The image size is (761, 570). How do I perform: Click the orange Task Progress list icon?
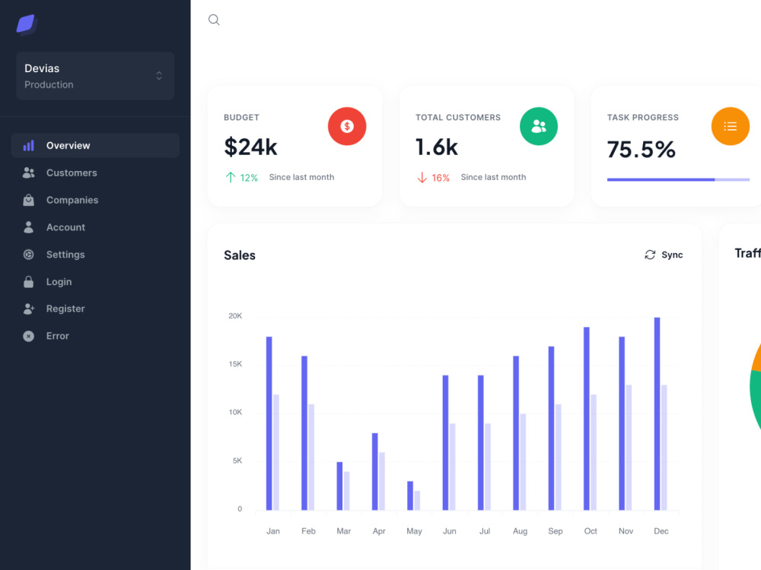(x=731, y=126)
